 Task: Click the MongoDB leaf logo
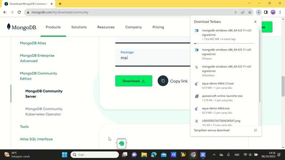point(8,27)
